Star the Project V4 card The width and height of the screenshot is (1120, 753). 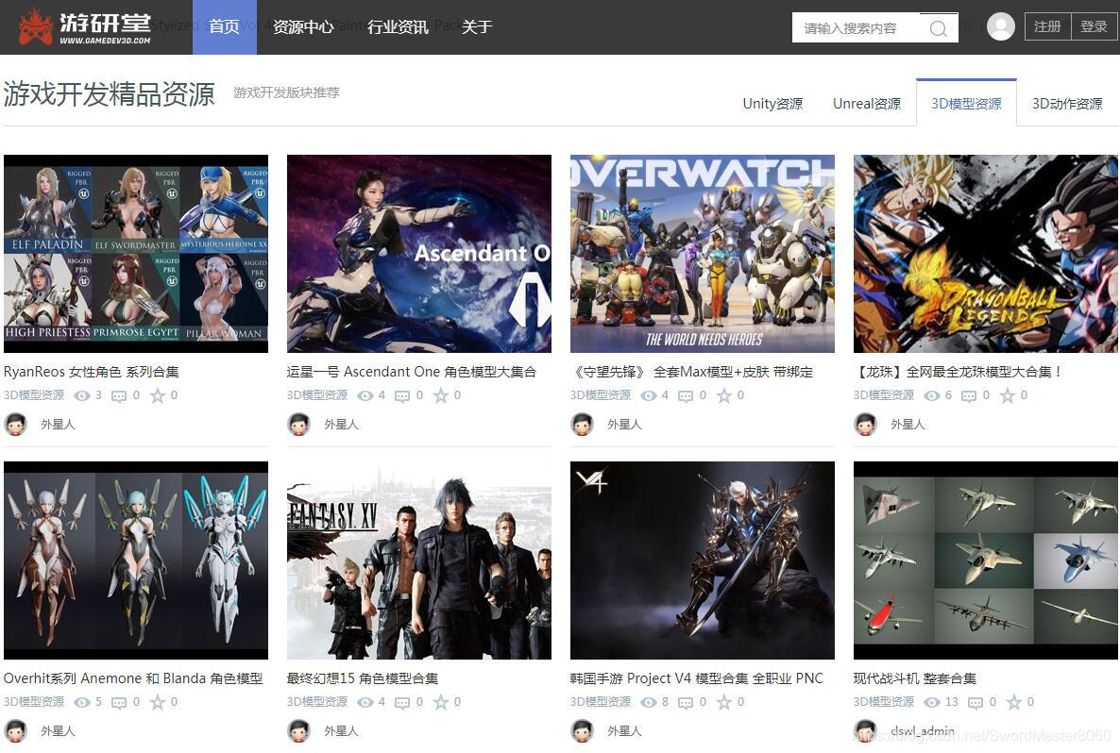click(723, 702)
